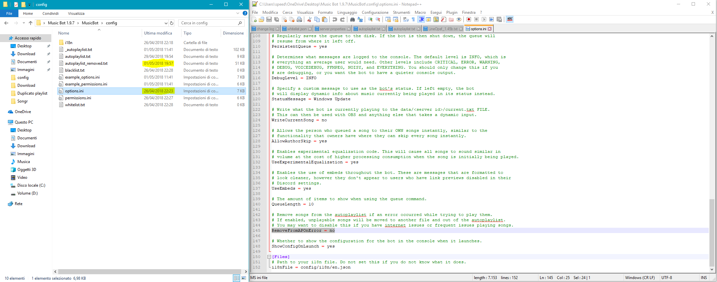Create a new document in Notepad++
Viewport: 717px width, 282px height.
[x=254, y=19]
